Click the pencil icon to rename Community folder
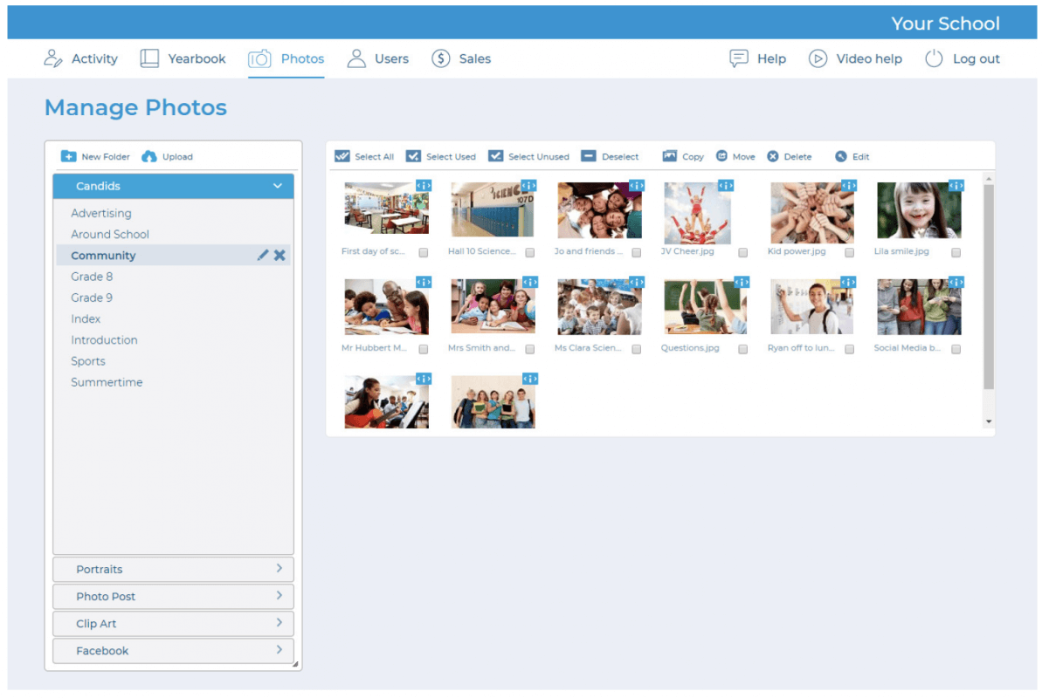 coord(263,256)
